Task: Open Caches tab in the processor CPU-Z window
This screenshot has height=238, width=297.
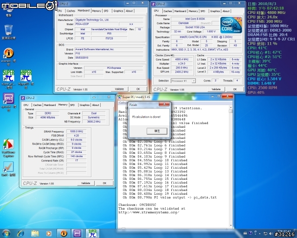Action: click(168, 11)
